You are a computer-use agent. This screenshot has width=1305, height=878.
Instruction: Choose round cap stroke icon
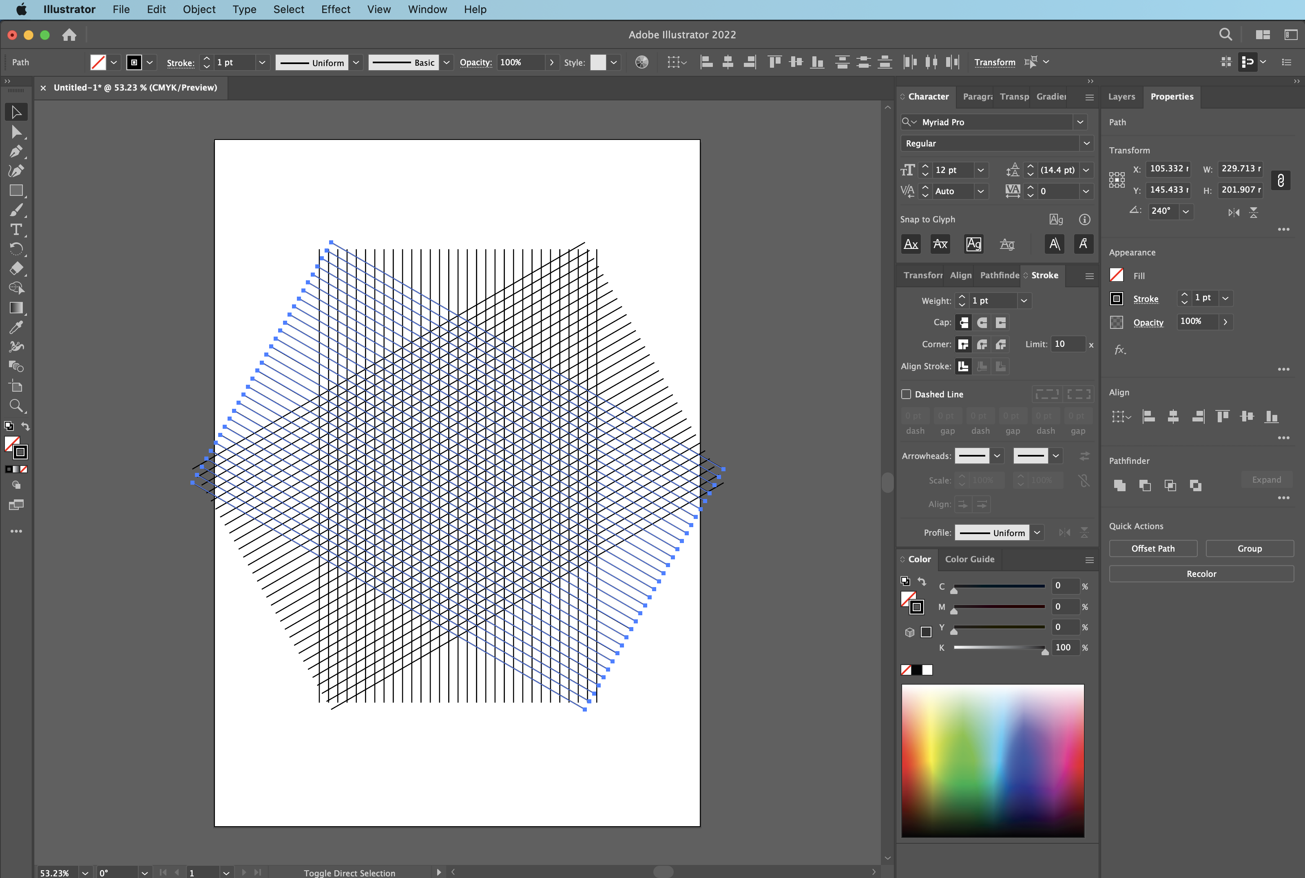(982, 323)
